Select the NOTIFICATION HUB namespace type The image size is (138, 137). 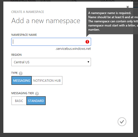tap(47, 80)
